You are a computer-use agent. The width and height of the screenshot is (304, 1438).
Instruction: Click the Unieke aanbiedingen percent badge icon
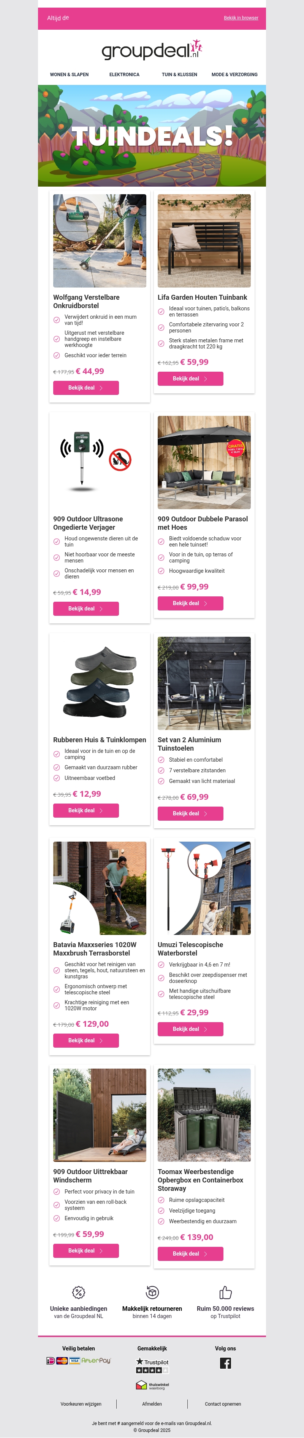[x=79, y=1292]
